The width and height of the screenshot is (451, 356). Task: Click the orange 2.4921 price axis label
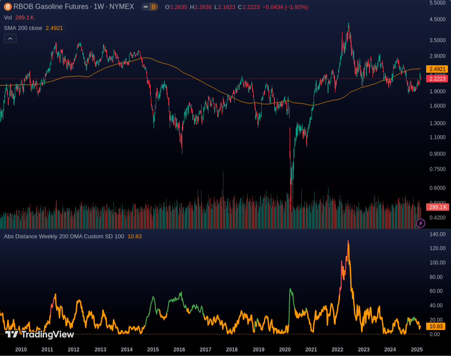click(x=437, y=69)
